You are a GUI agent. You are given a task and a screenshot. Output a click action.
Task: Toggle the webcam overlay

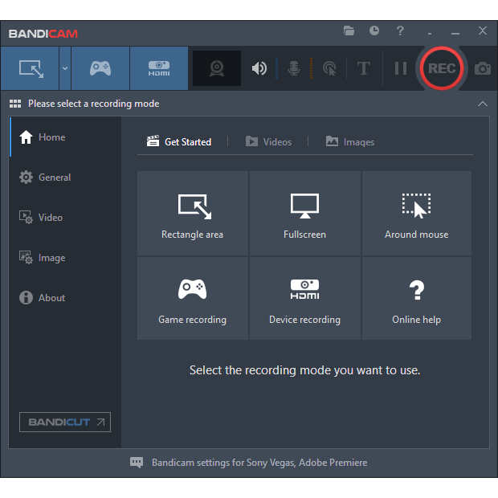(x=217, y=68)
